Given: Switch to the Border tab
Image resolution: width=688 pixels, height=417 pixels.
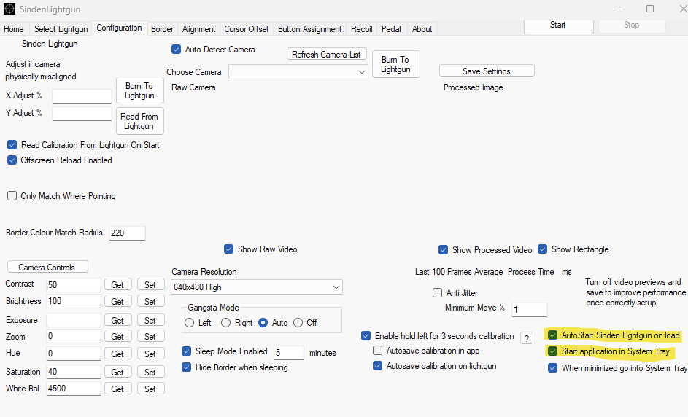Looking at the screenshot, I should [162, 29].
